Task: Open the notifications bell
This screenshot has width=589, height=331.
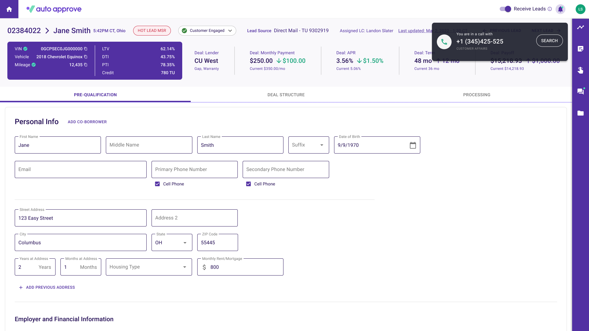Action: click(560, 9)
